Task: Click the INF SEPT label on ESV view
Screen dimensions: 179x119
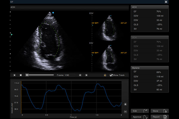Action: coord(95,53)
